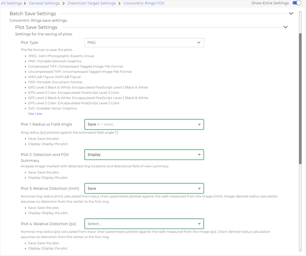Click Plot 4: Relative Distortion [px] label
This screenshot has width=306, height=256.
(48, 224)
